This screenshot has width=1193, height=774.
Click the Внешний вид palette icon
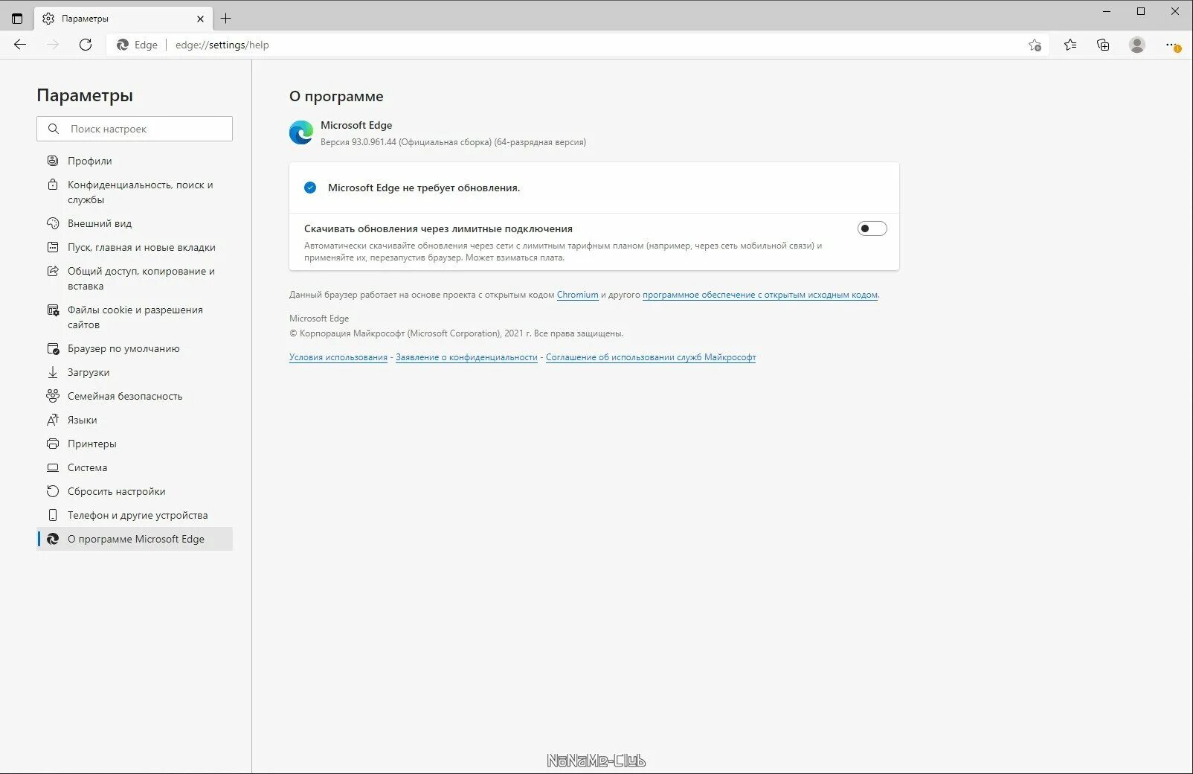coord(53,223)
